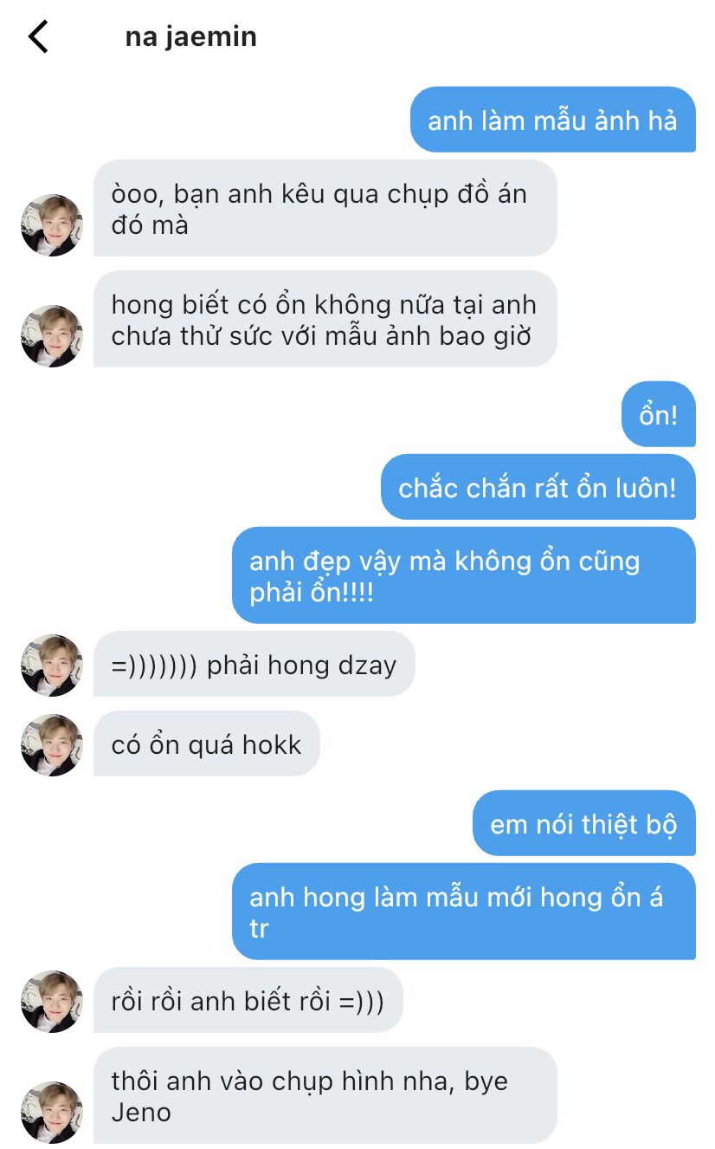Viewport: 715px width, 1149px height.
Task: Tap the '=))))))) phải hong dzay' message
Action: click(254, 664)
